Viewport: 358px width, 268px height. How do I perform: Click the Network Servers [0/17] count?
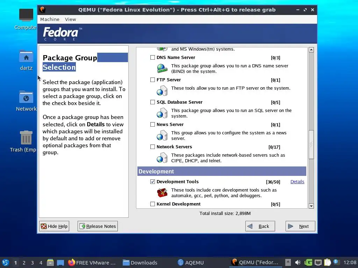point(274,147)
